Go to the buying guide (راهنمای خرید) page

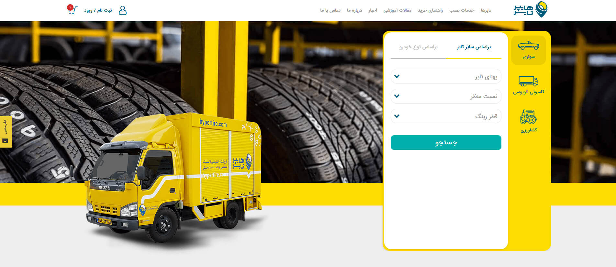point(430,10)
